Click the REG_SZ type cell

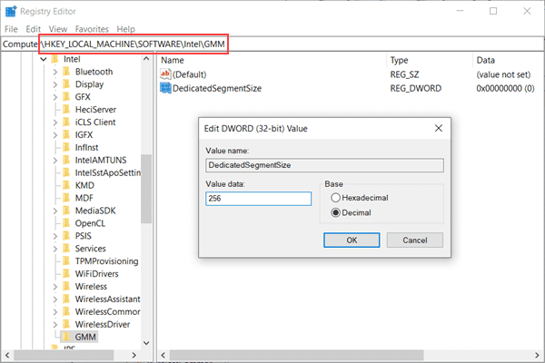[x=404, y=74]
